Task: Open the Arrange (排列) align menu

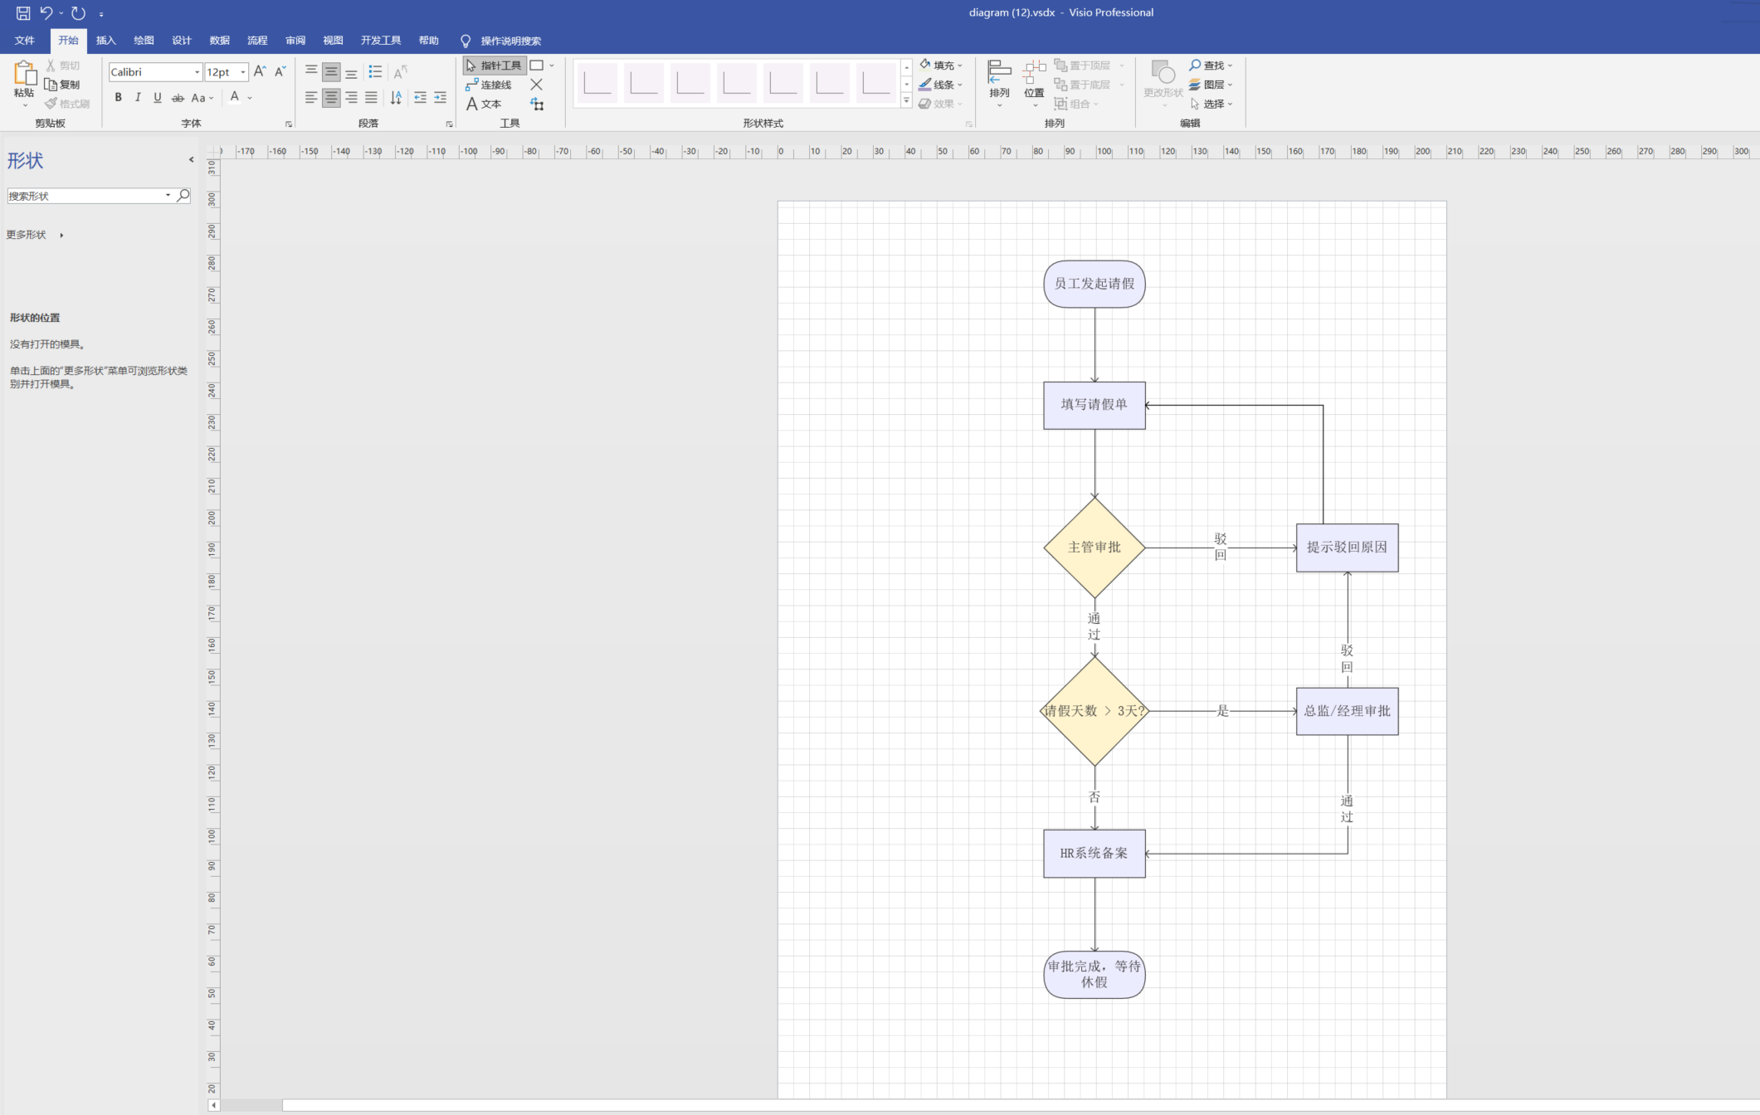Action: (x=999, y=83)
